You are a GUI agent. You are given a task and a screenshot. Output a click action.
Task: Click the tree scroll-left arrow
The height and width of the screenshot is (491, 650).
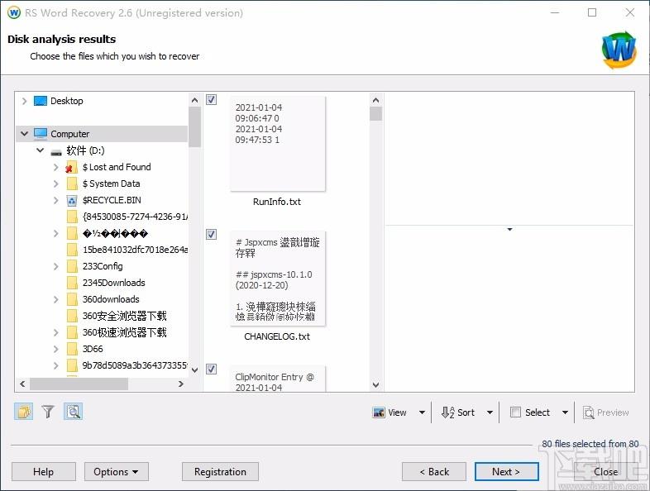pyautogui.click(x=22, y=384)
